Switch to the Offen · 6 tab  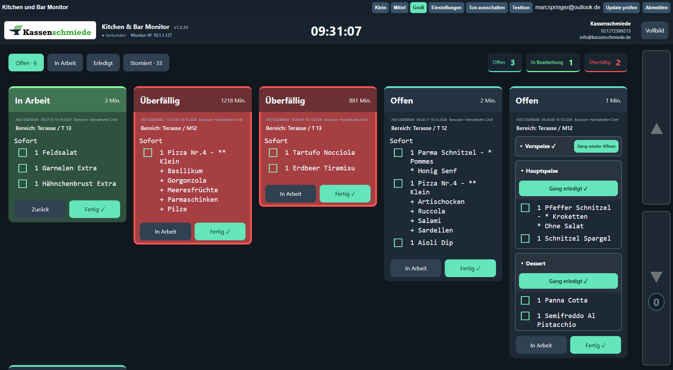coord(26,63)
